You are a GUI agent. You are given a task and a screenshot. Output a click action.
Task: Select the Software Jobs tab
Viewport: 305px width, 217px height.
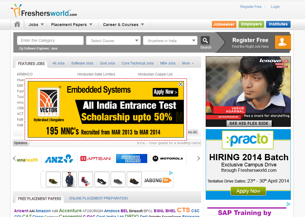82,63
